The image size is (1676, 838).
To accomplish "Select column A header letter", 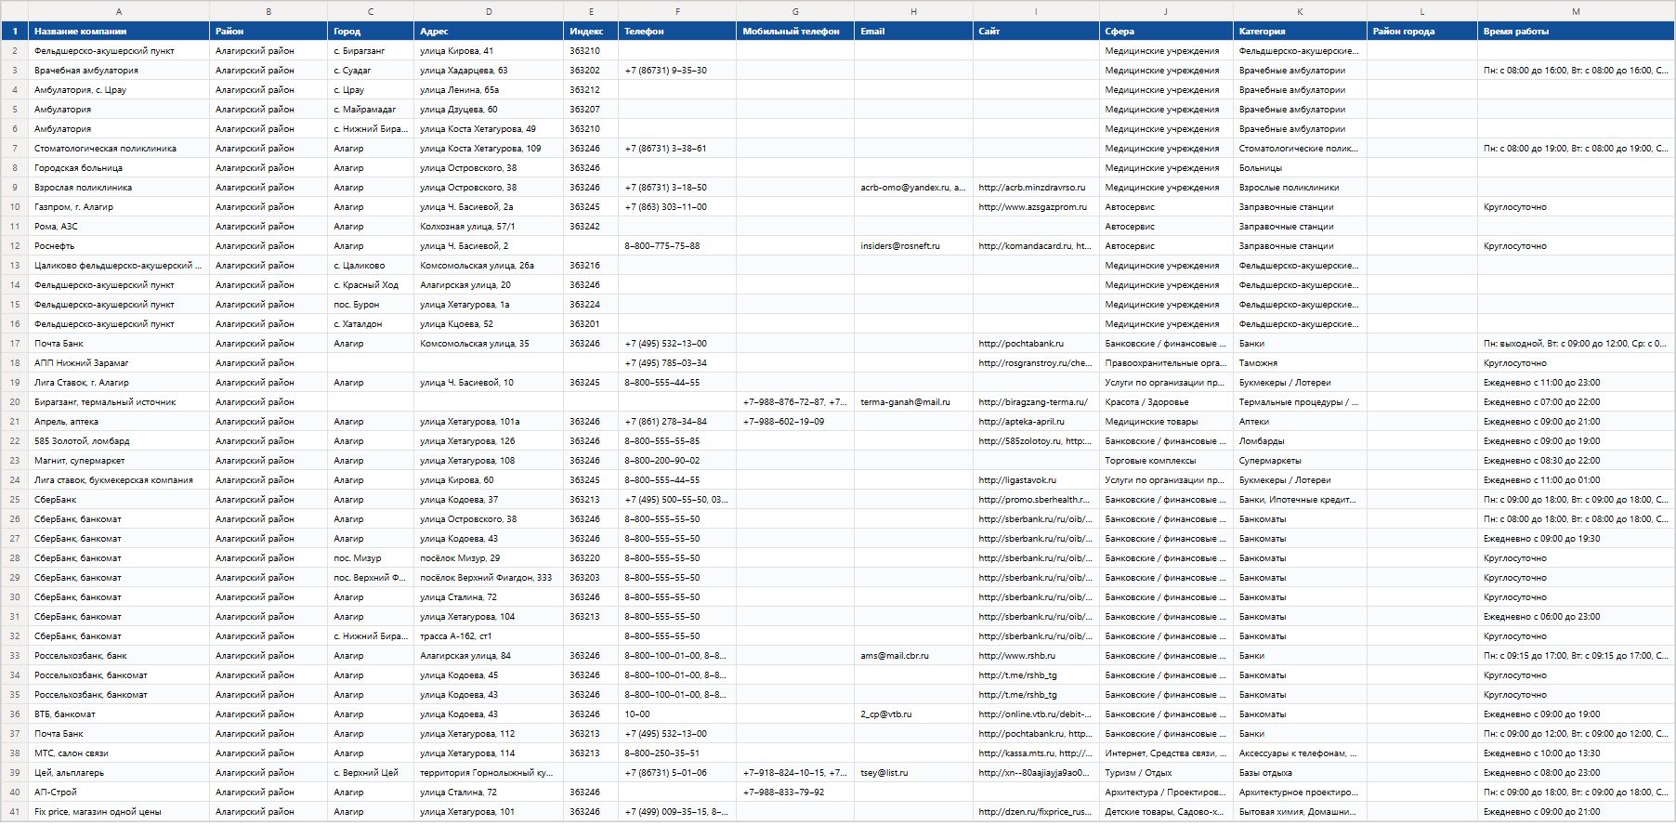I will pyautogui.click(x=119, y=11).
